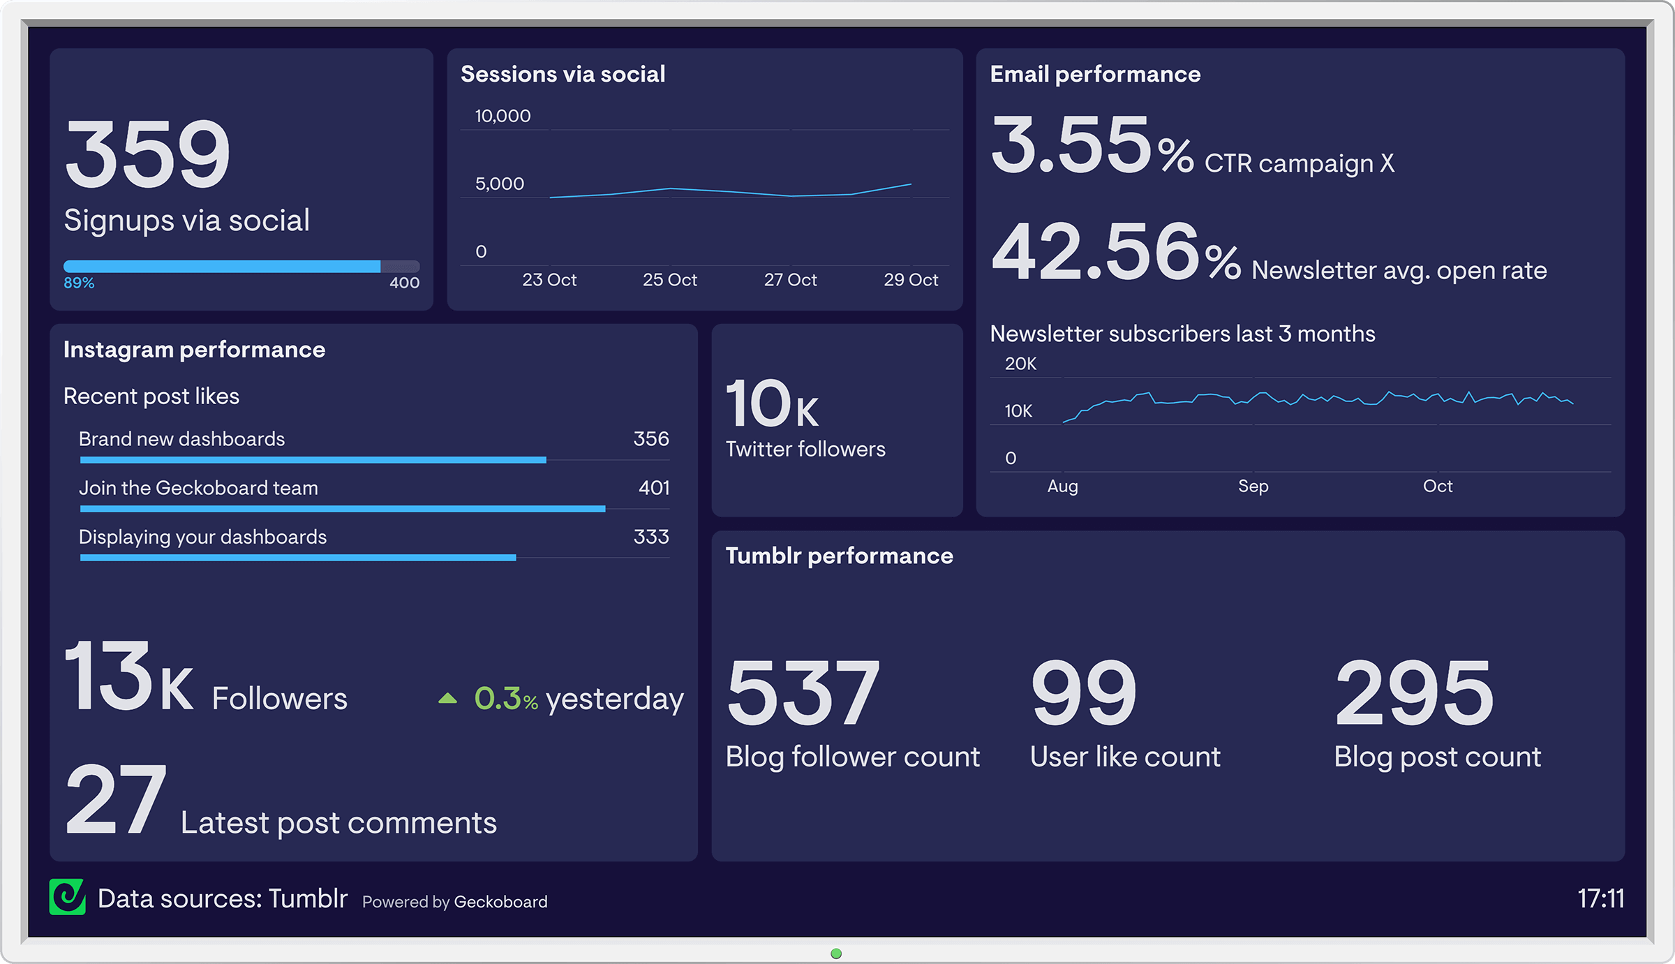Click the Data sources: Tumblr label
The height and width of the screenshot is (964, 1675).
tap(222, 898)
